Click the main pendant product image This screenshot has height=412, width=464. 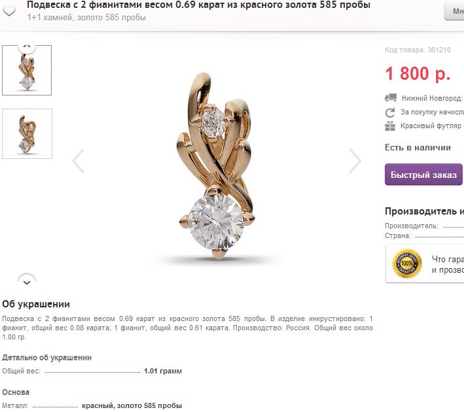pos(217,166)
